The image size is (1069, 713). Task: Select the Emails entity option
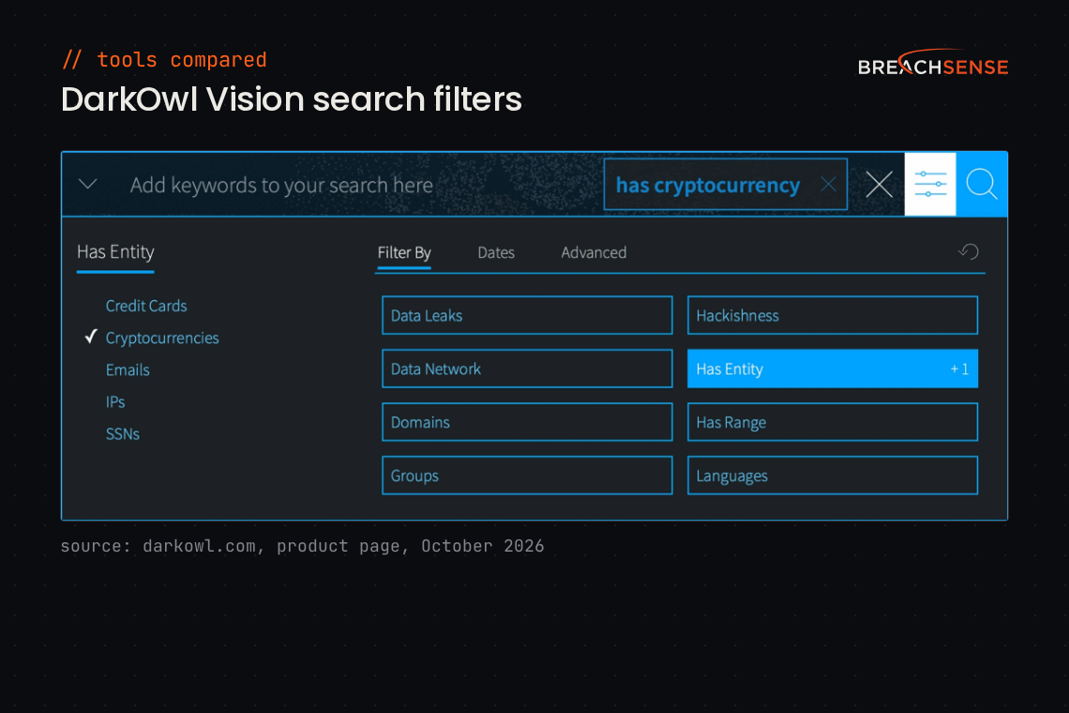tap(128, 370)
